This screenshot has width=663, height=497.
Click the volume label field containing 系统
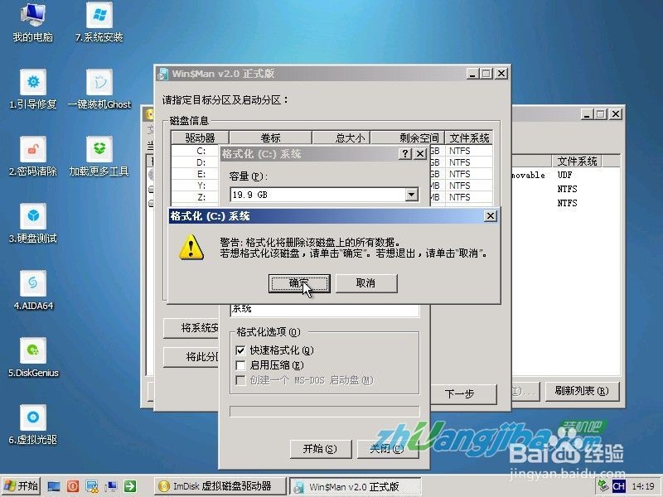point(325,310)
